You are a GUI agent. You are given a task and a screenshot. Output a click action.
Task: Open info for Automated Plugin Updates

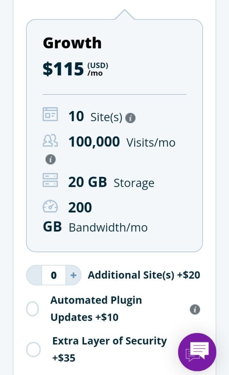pyautogui.click(x=195, y=309)
